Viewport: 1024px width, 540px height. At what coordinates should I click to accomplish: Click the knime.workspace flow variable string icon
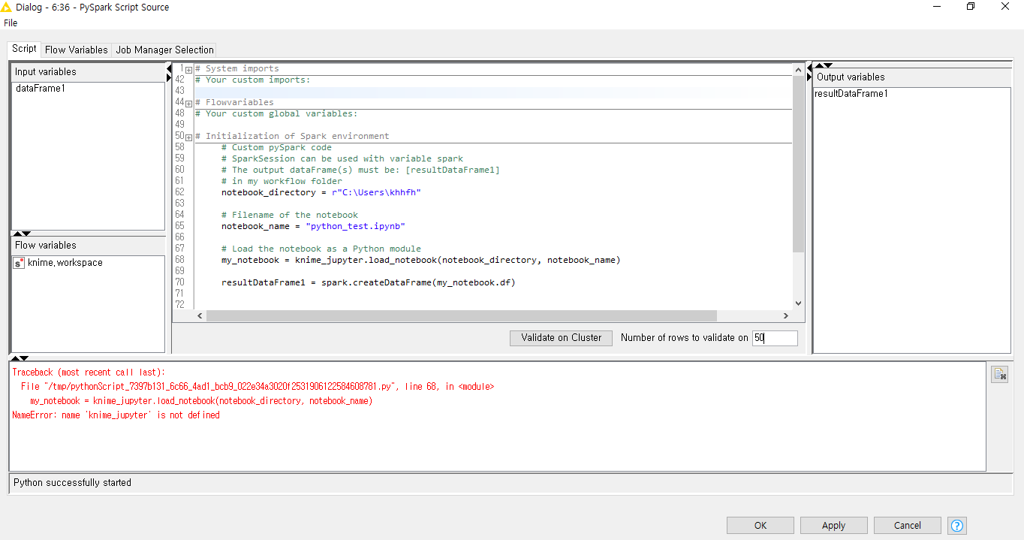19,263
